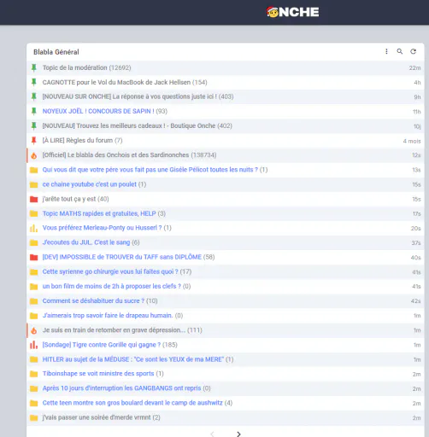Screen dimensions: 429x437
Task: Open NOUVEAU SUR ONCHE questions topic
Action: click(x=130, y=96)
